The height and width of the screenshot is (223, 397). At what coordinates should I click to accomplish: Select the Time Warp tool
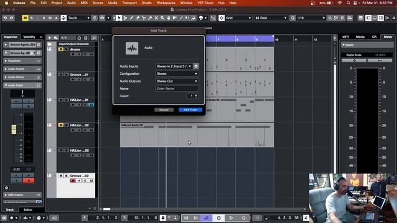coord(175,18)
